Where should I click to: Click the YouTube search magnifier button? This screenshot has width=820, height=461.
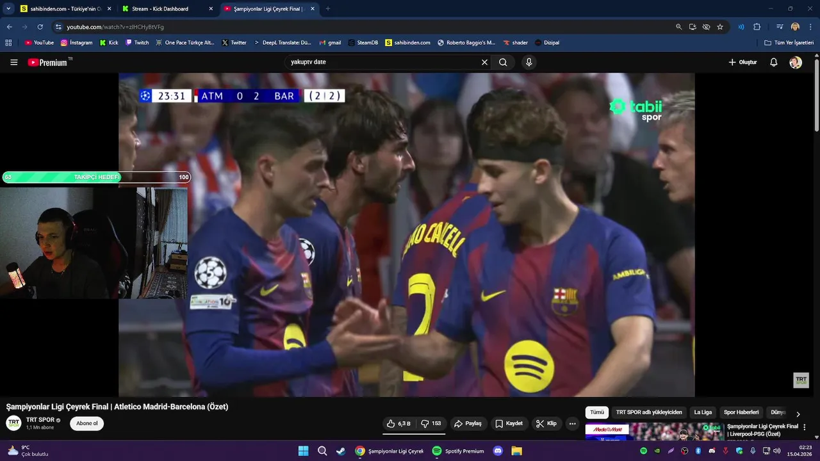pos(503,62)
